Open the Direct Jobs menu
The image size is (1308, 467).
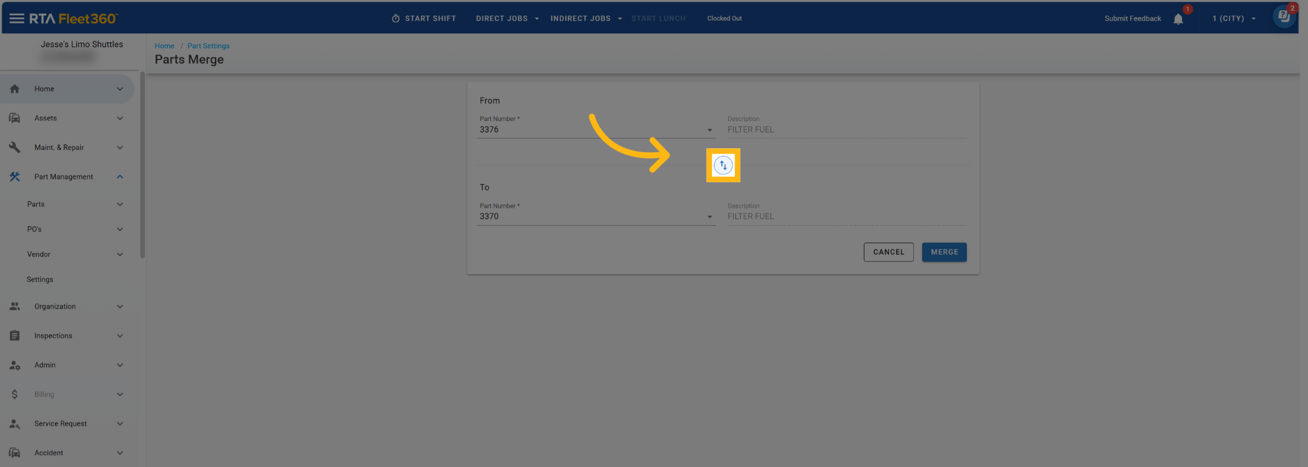(x=507, y=19)
